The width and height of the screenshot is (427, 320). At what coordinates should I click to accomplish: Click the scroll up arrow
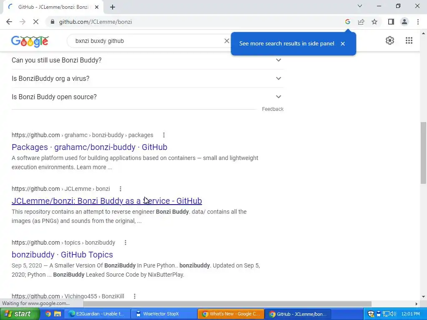point(423,33)
